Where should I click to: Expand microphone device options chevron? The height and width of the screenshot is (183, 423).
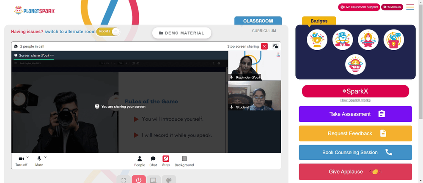pyautogui.click(x=45, y=157)
